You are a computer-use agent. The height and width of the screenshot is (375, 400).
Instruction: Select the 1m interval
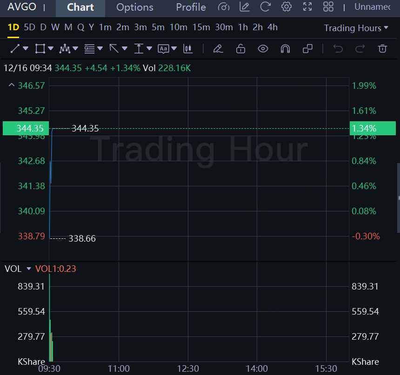click(x=105, y=27)
